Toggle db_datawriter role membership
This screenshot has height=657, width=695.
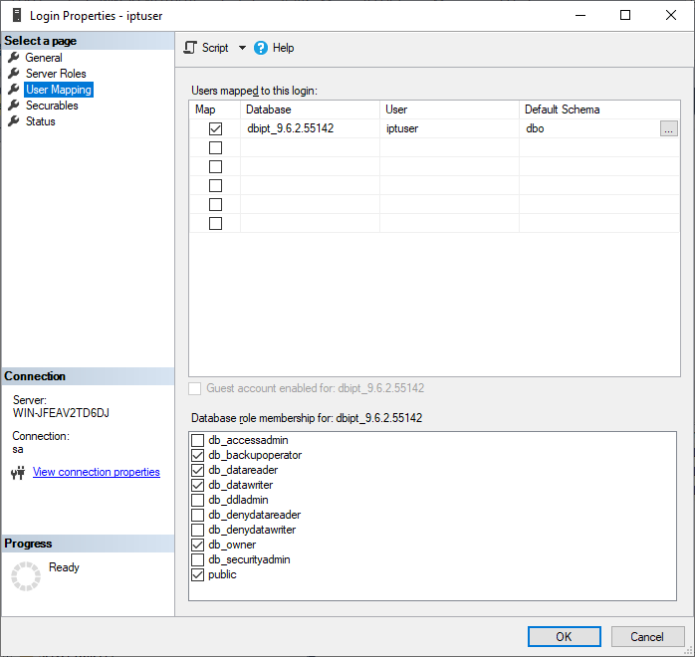pos(198,485)
